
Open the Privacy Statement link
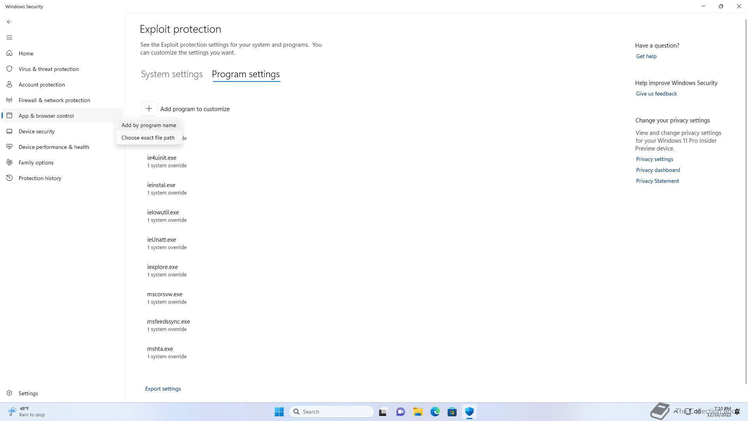coord(658,181)
